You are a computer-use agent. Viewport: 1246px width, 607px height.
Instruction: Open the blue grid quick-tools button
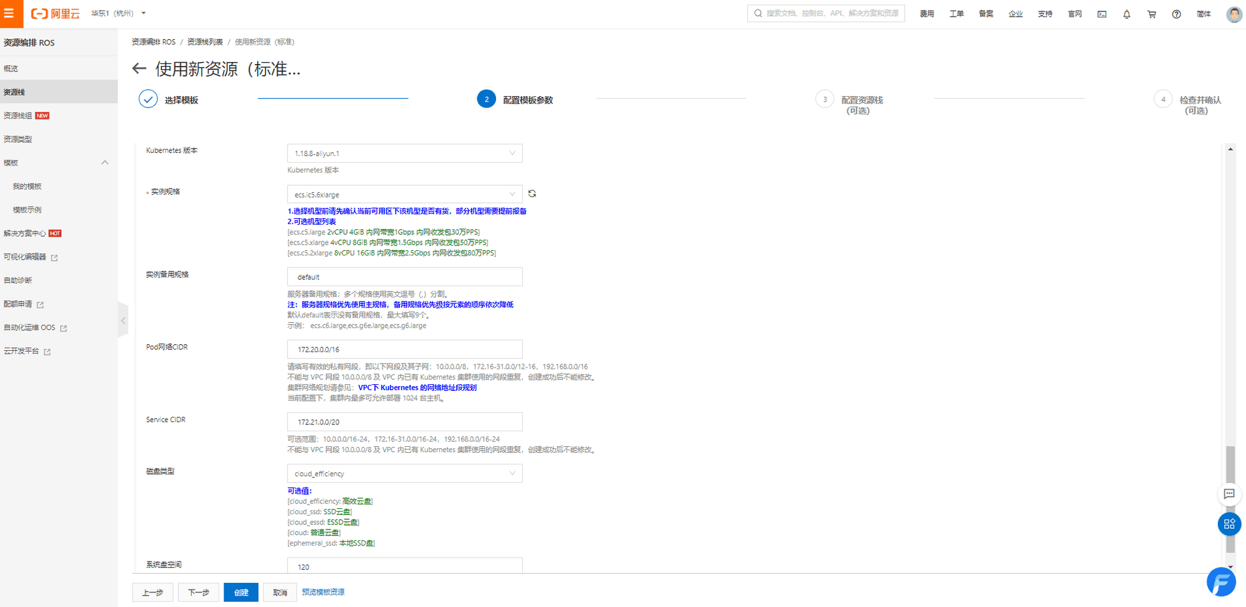click(1229, 524)
